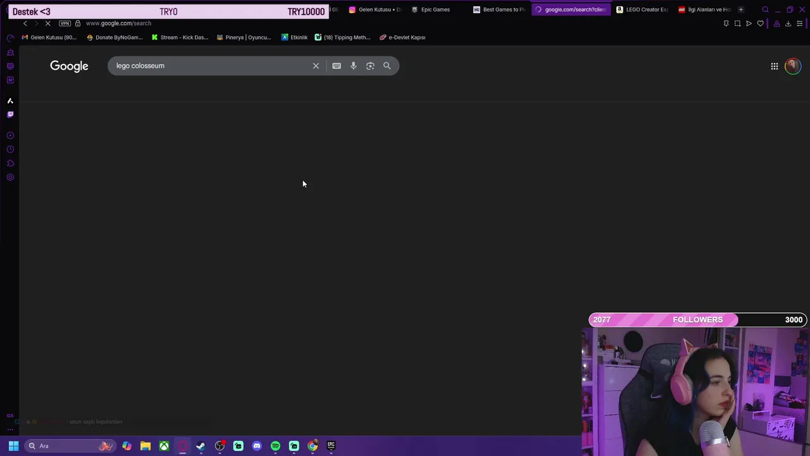Switch to Instagram Gelen Kutusu tab

click(x=375, y=9)
